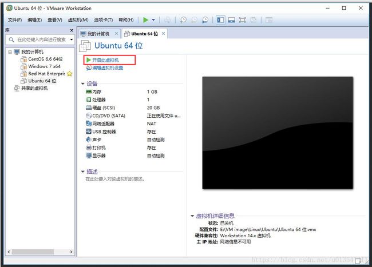Image resolution: width=372 pixels, height=267 pixels.
Task: Click the 1 GB memory value
Action: click(152, 91)
